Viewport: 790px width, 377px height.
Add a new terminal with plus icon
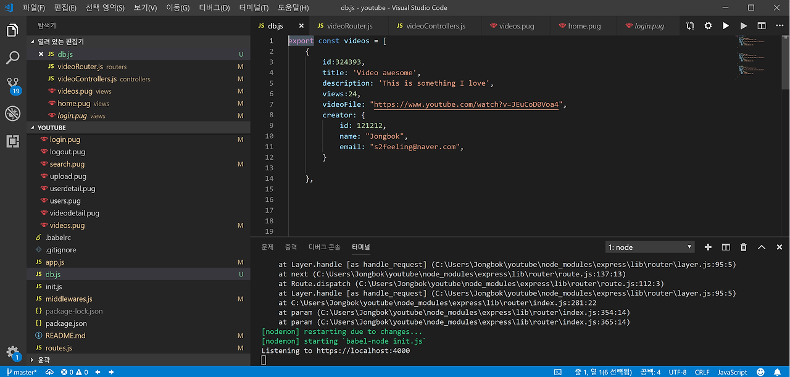click(708, 247)
